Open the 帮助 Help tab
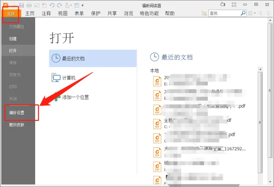This screenshot has height=187, width=274. point(170,13)
